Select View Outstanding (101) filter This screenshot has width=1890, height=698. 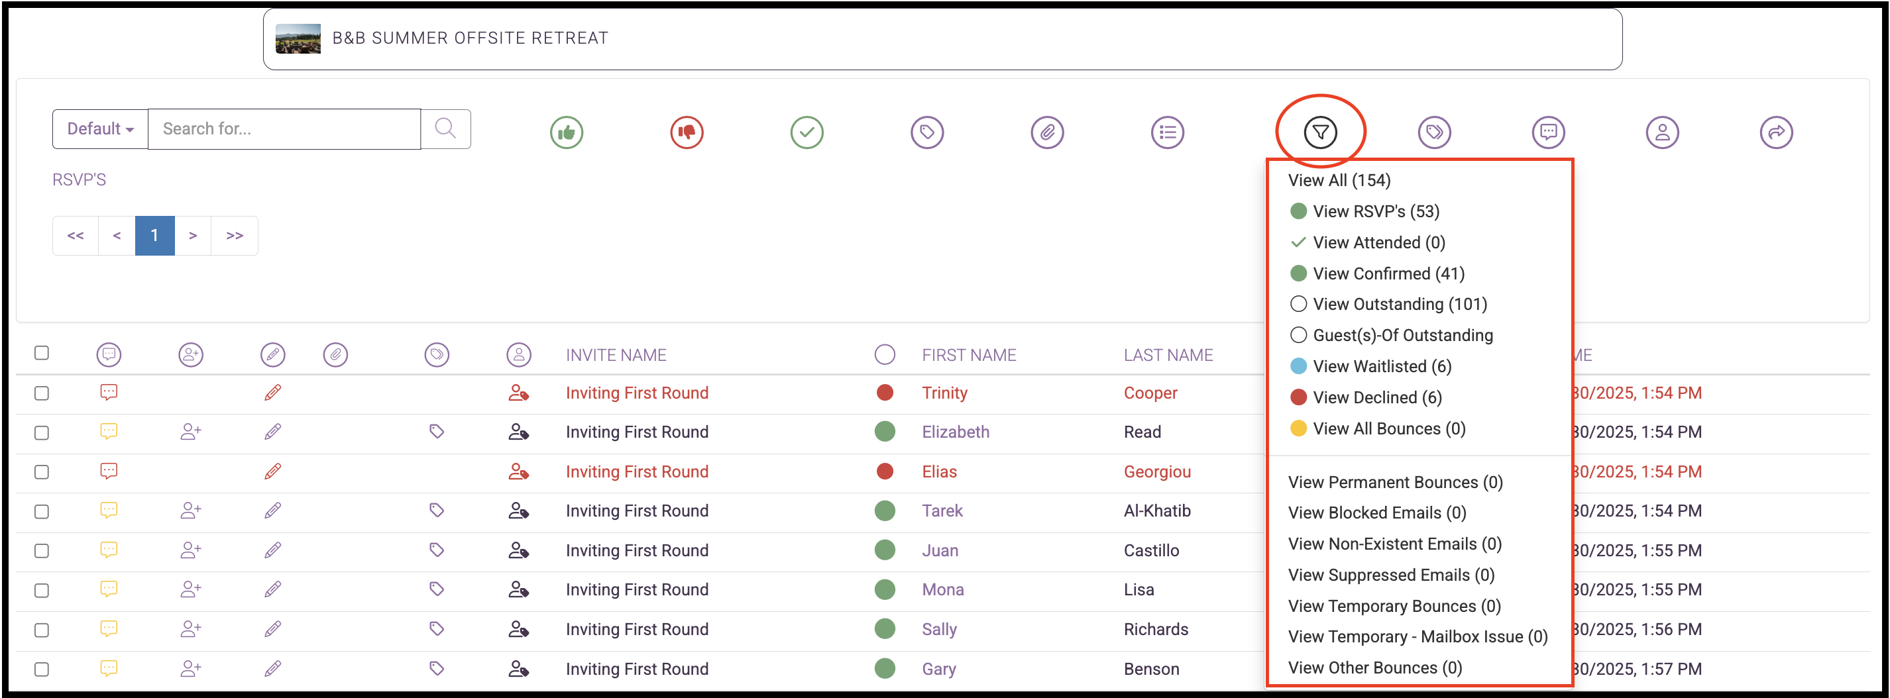click(x=1388, y=304)
